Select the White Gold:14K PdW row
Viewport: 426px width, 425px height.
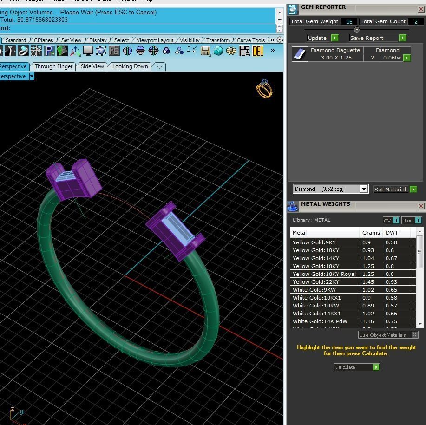[x=353, y=321]
